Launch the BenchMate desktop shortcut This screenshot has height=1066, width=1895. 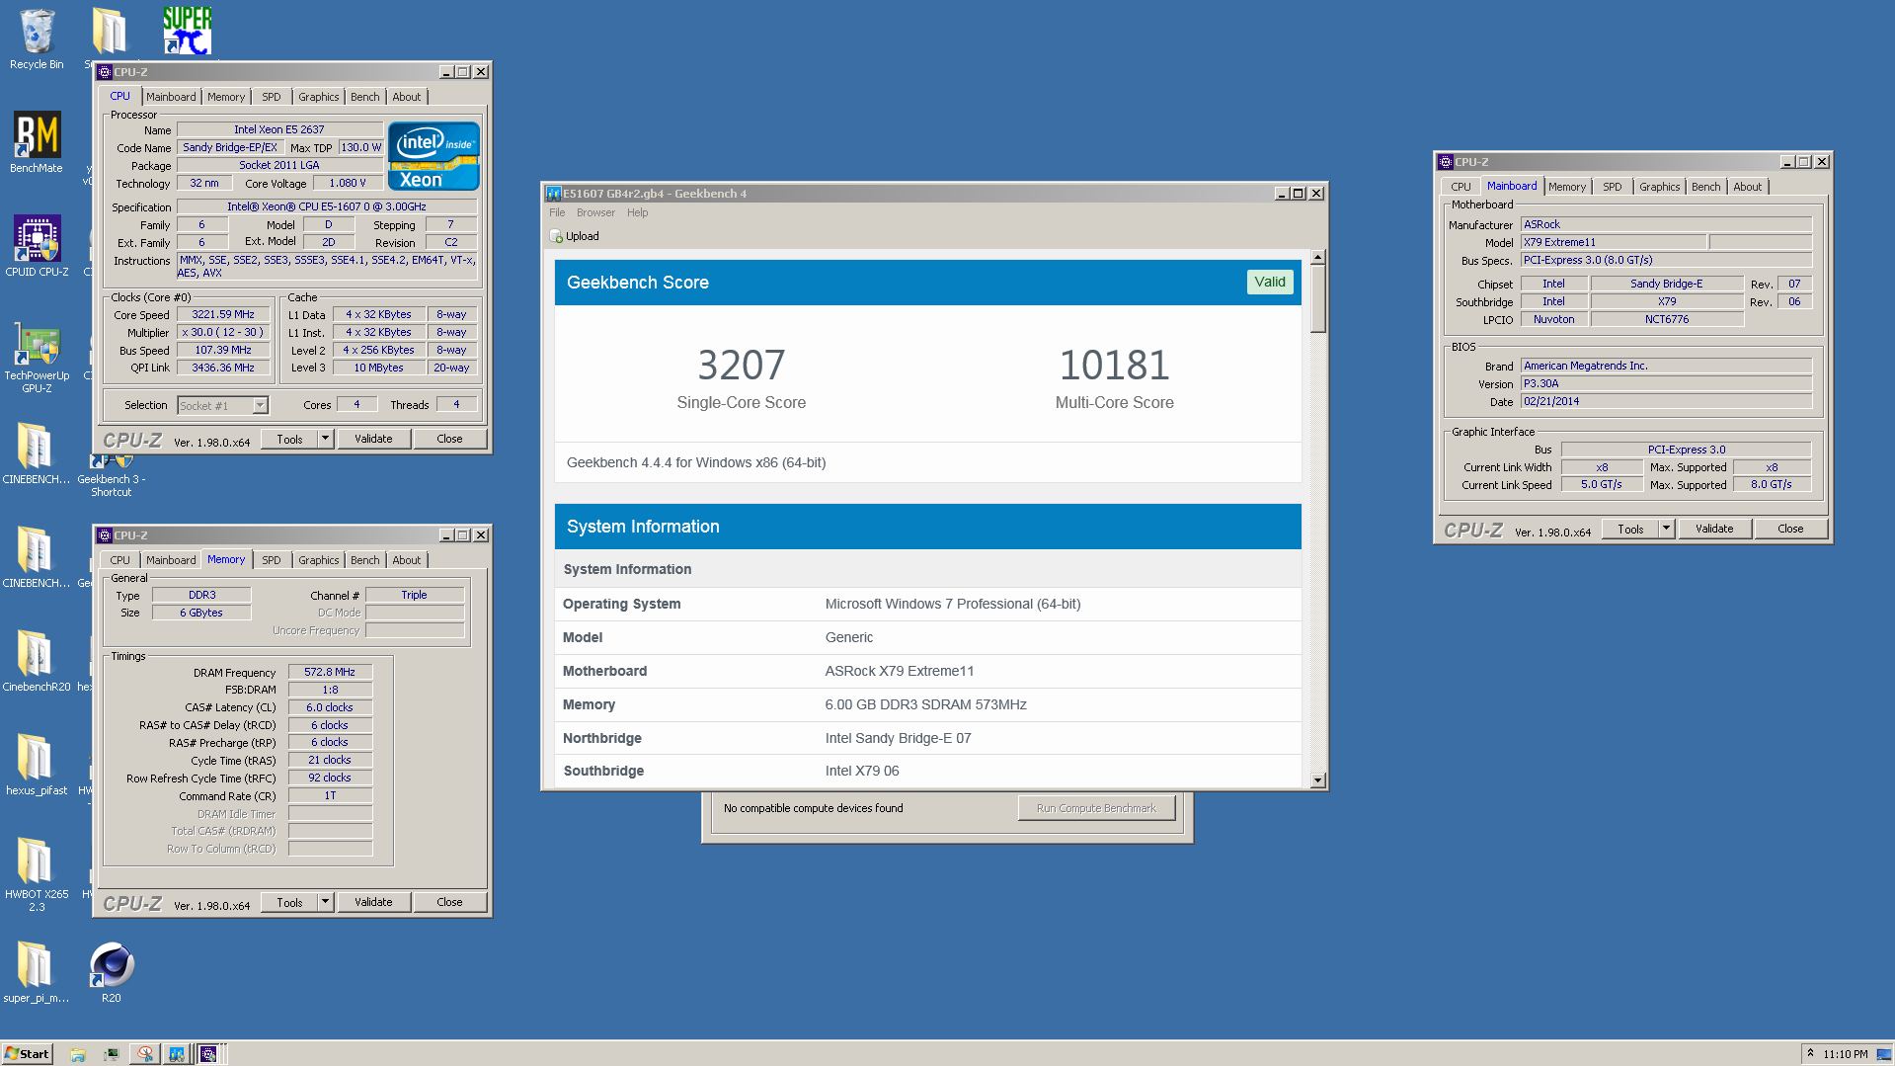[37, 142]
